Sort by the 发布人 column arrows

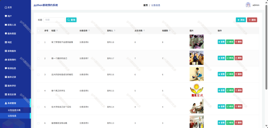click(x=115, y=30)
